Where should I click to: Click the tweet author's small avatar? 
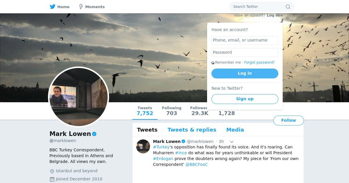(x=143, y=146)
